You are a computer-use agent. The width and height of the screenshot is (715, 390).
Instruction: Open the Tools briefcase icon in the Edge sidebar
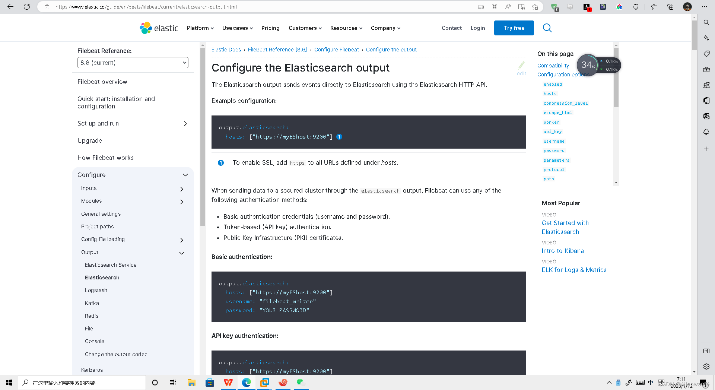(x=706, y=69)
